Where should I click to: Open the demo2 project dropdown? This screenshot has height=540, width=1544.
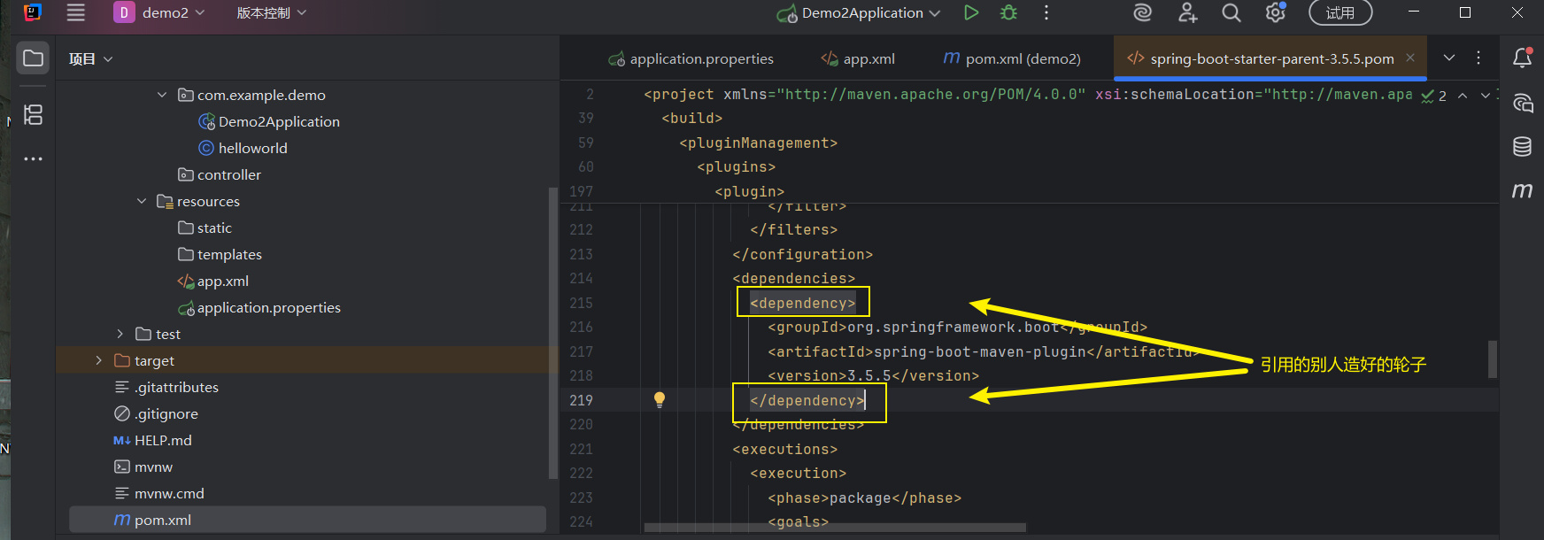click(160, 12)
